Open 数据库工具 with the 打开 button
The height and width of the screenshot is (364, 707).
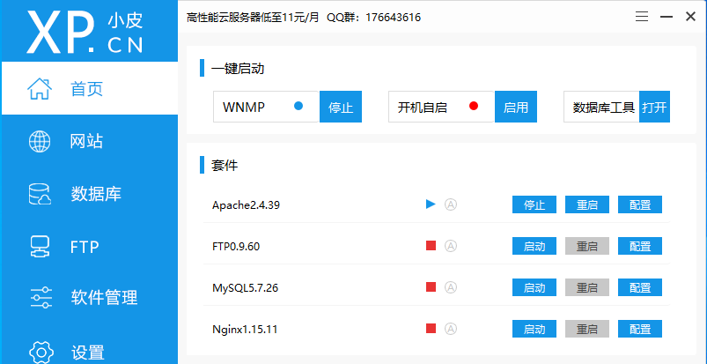click(x=654, y=107)
